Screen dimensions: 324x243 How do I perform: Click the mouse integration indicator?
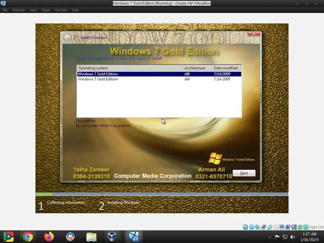pyautogui.click(x=300, y=227)
